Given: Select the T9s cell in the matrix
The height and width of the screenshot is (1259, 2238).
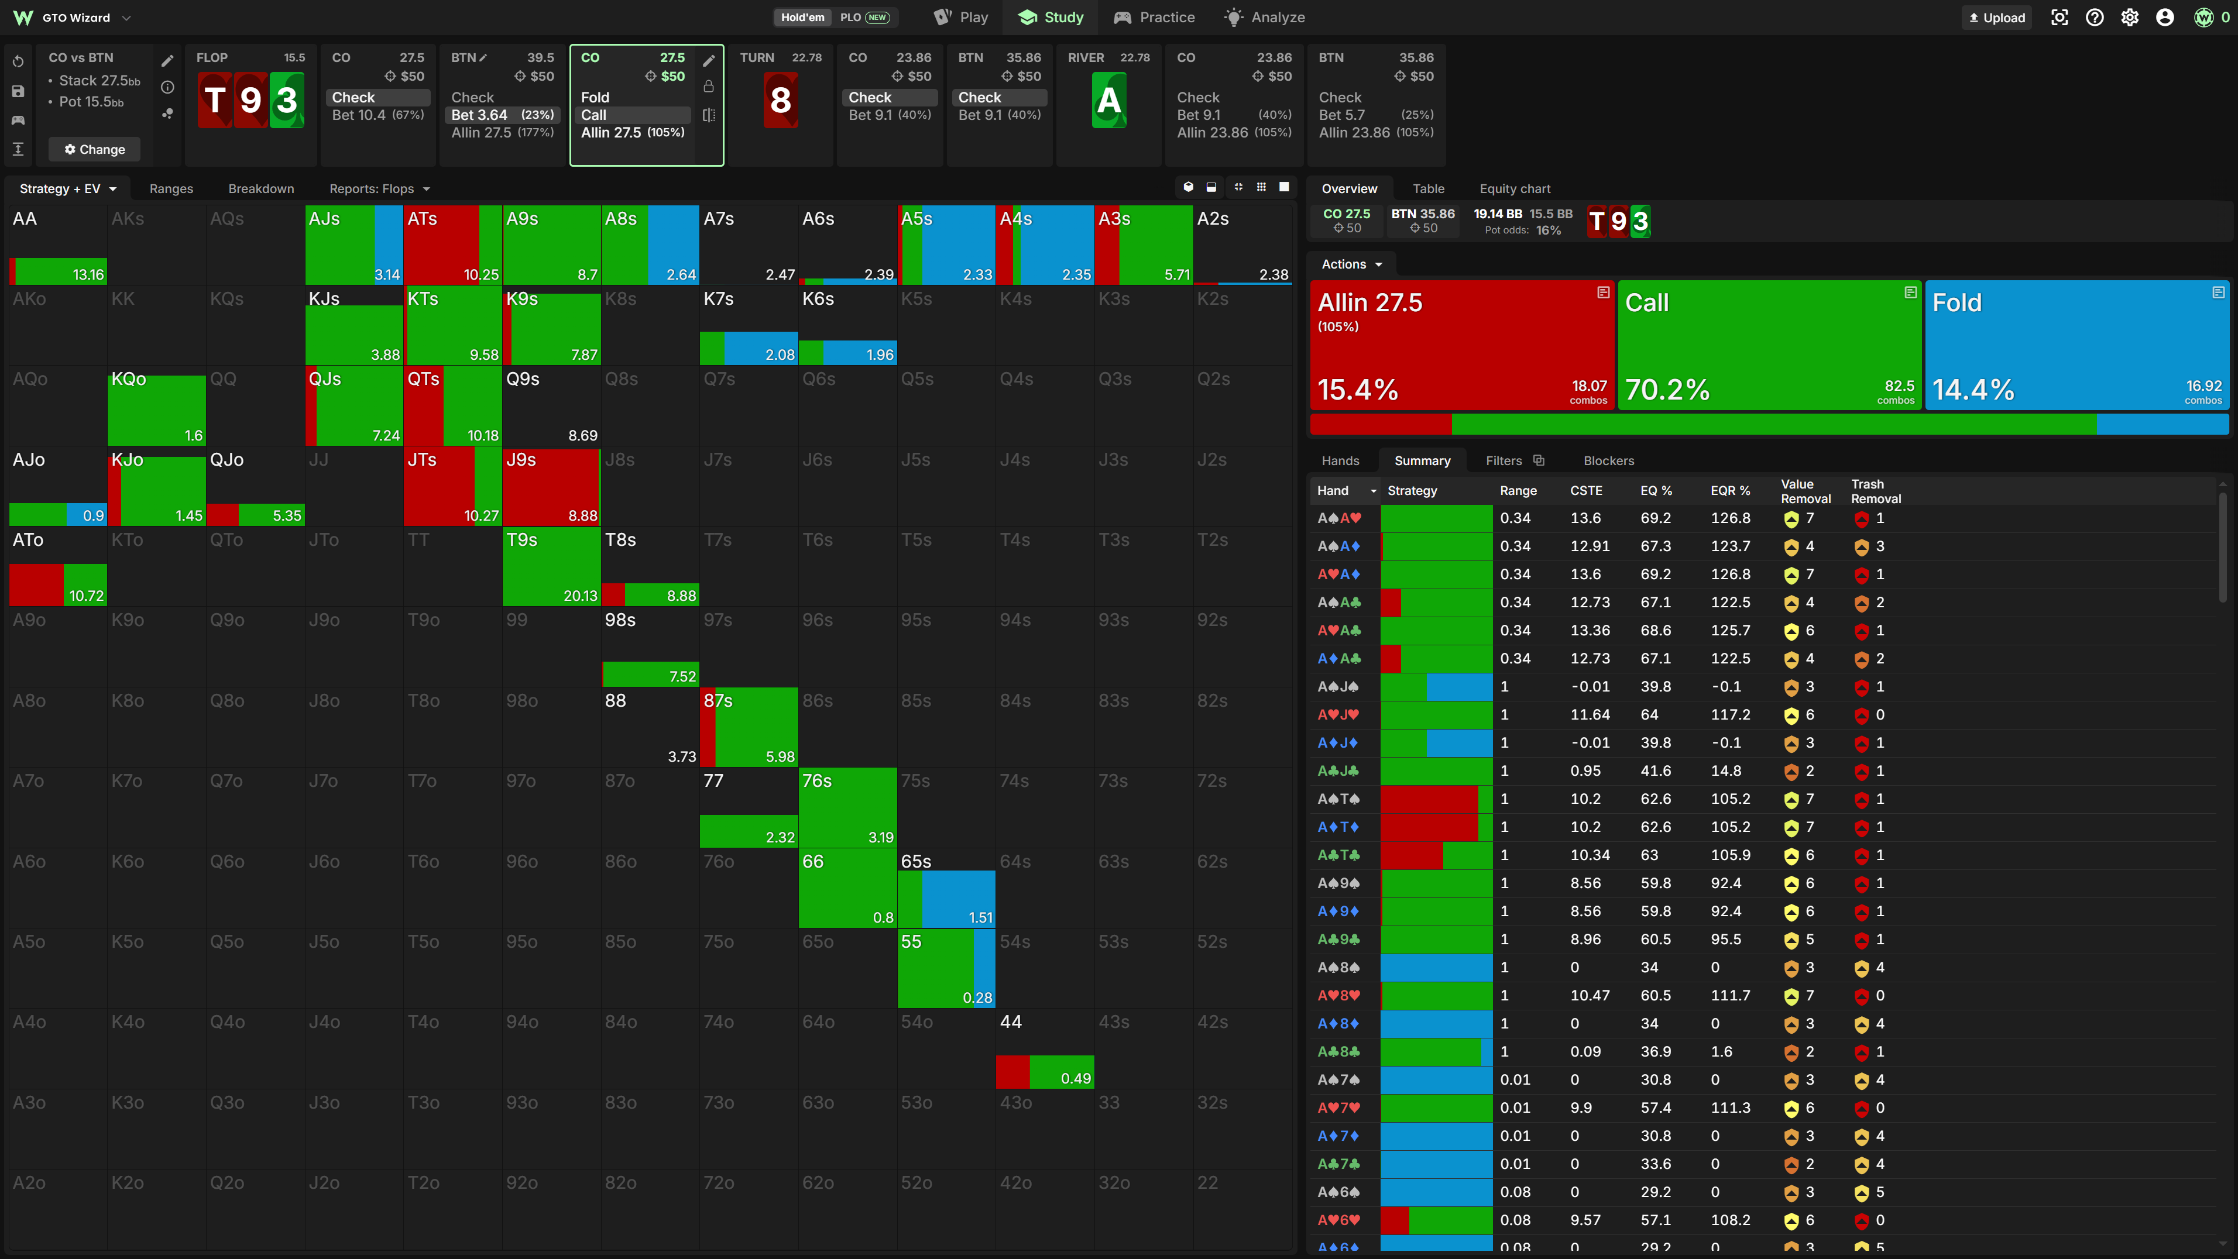Looking at the screenshot, I should point(552,566).
